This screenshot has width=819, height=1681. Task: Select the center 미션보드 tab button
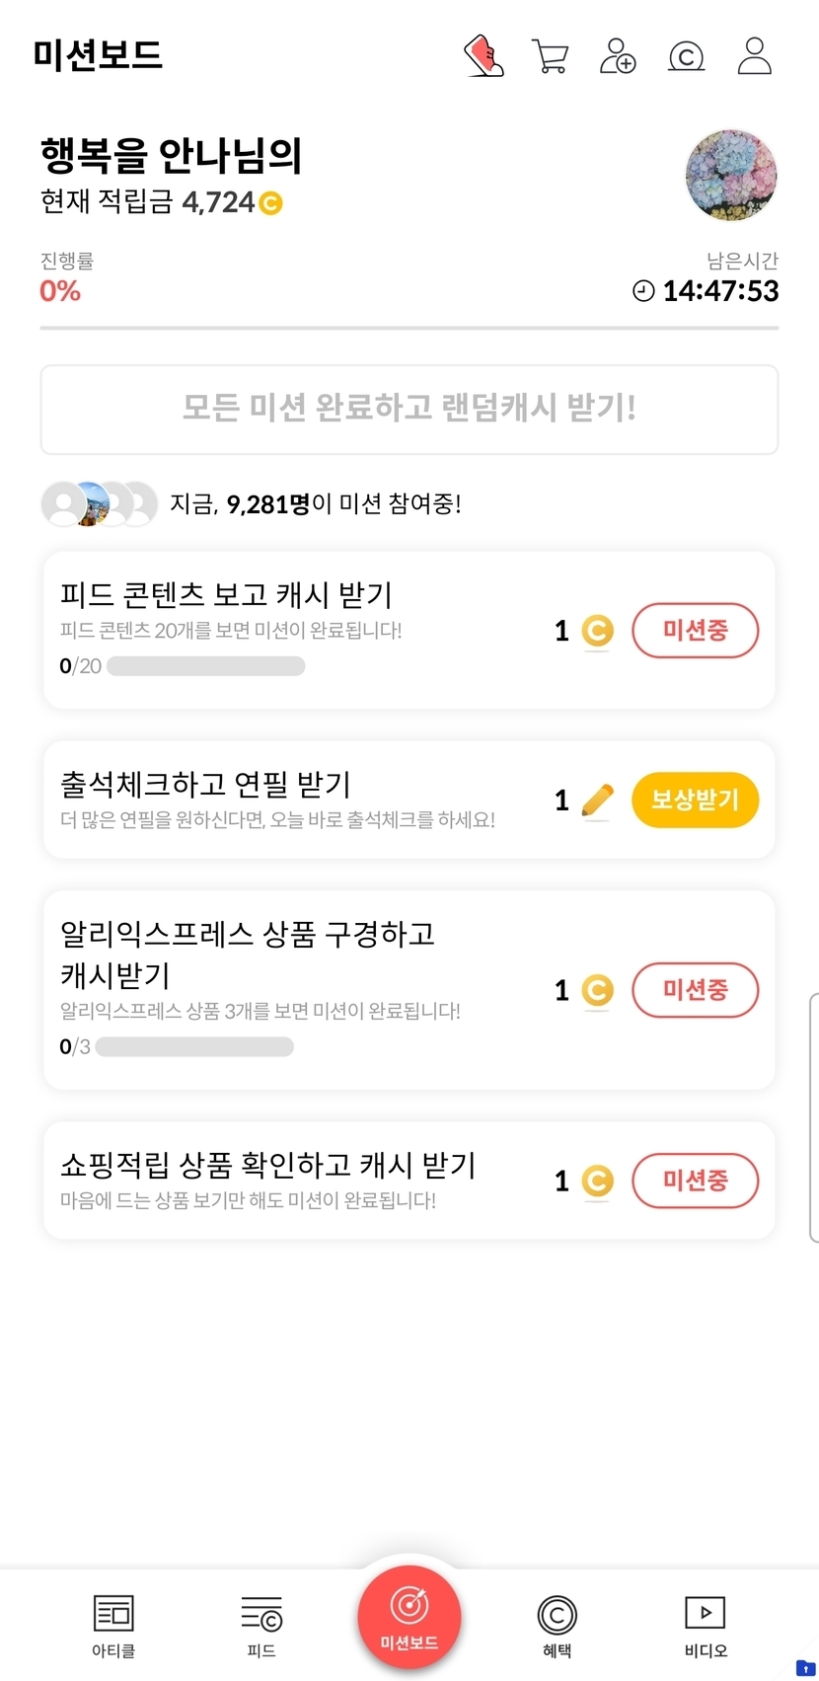pyautogui.click(x=409, y=1617)
